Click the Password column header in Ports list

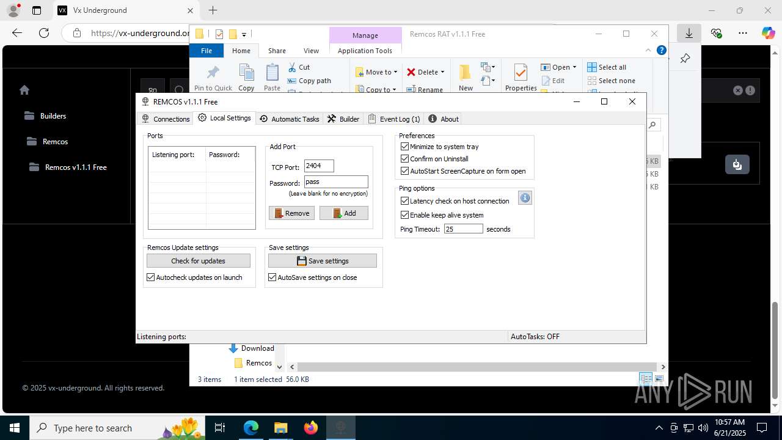[230, 155]
